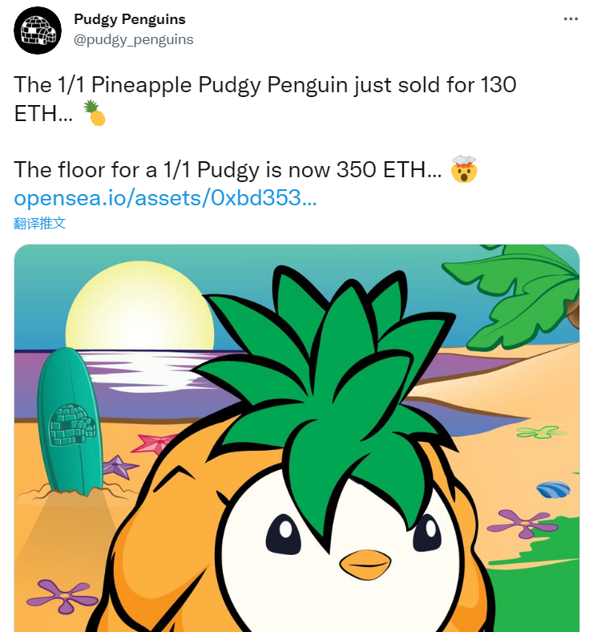
Task: Click the penguin's orange beak
Action: tap(365, 565)
